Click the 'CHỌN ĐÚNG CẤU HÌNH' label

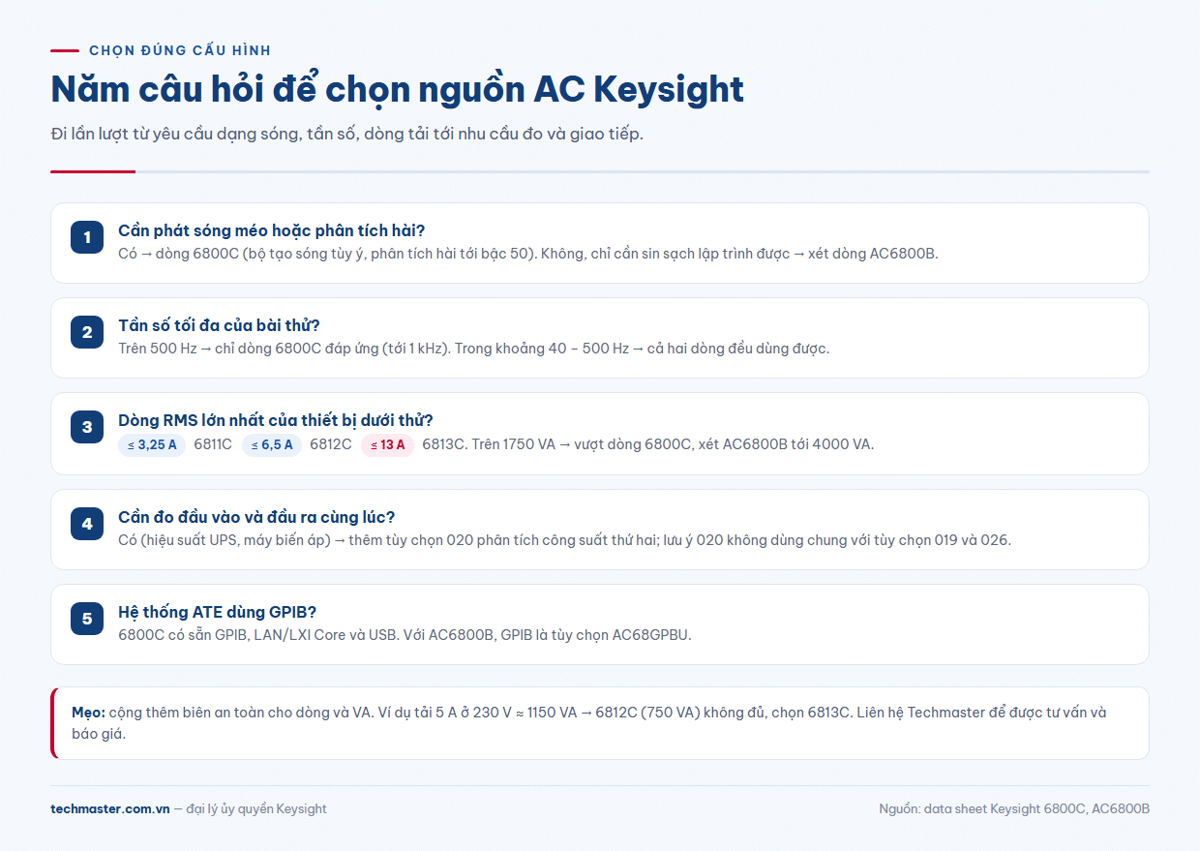[180, 50]
